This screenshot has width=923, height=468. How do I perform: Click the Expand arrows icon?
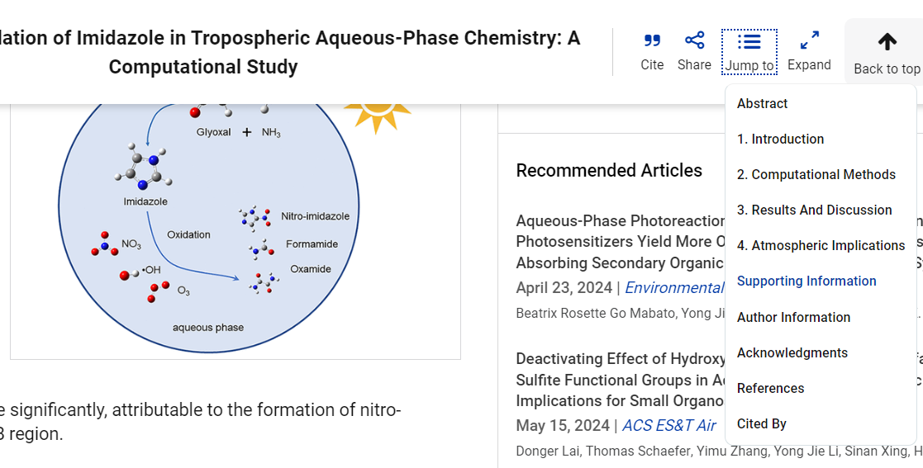click(809, 40)
